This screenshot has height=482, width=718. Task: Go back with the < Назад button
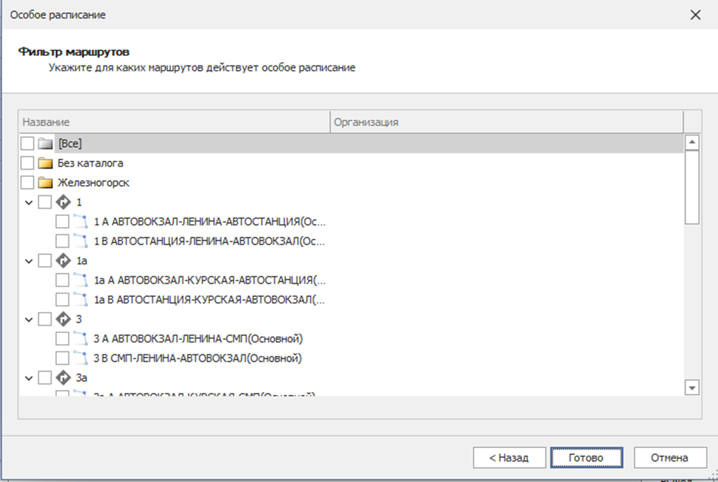tap(509, 458)
